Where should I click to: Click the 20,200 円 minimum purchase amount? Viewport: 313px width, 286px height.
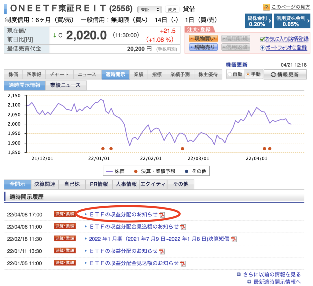click(x=139, y=49)
